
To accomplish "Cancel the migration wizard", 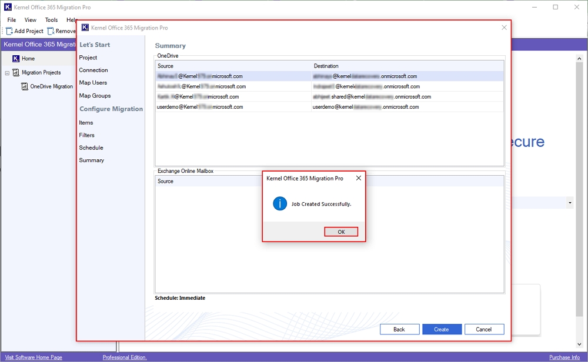I will pos(484,329).
